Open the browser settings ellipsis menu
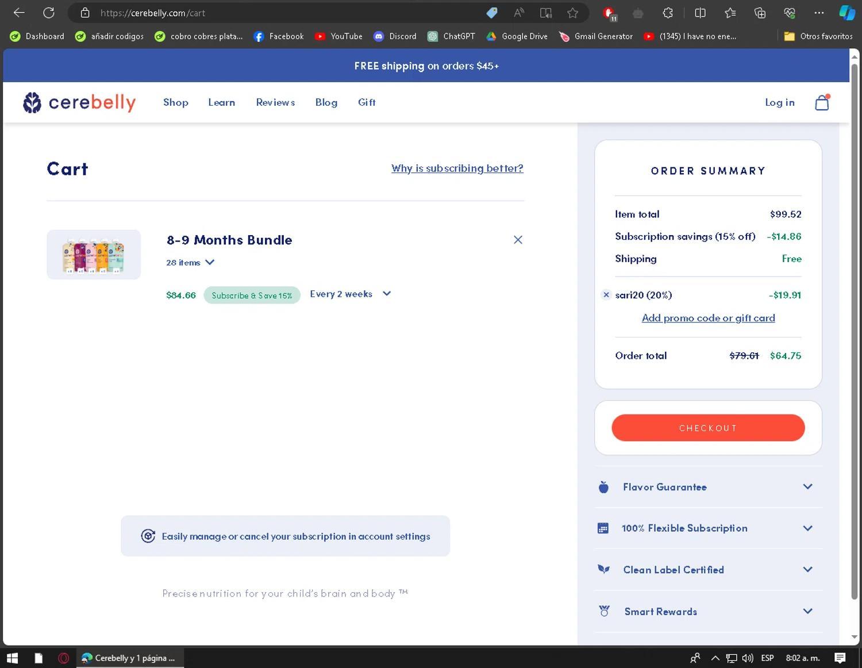The height and width of the screenshot is (668, 862). point(819,13)
